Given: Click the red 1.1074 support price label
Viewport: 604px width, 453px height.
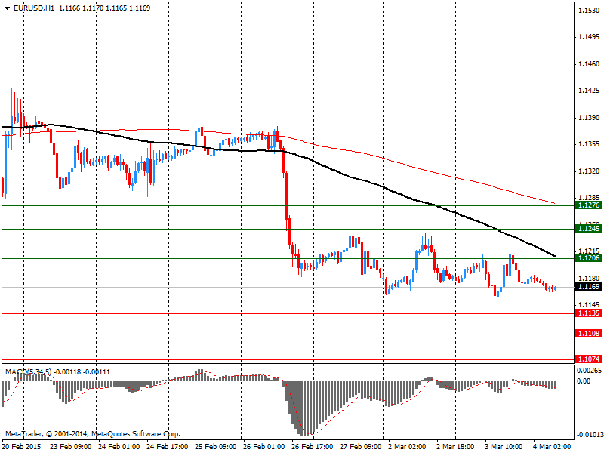Looking at the screenshot, I should pyautogui.click(x=589, y=359).
